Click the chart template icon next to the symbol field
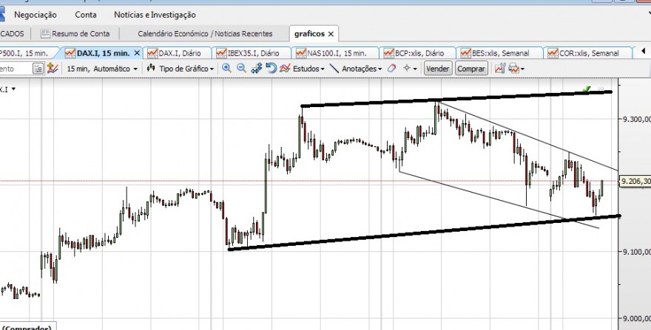 tap(53, 69)
